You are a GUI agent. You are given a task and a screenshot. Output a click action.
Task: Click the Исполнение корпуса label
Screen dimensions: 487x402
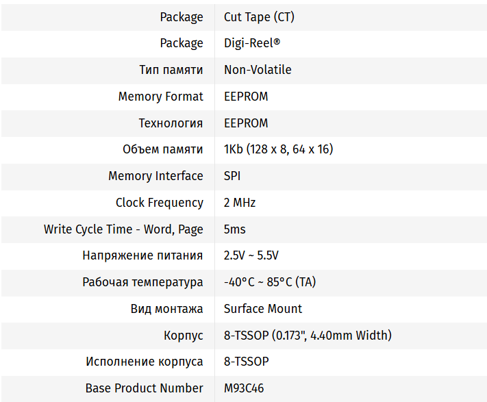coord(144,362)
